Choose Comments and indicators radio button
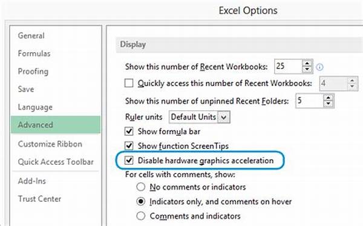 pos(141,216)
